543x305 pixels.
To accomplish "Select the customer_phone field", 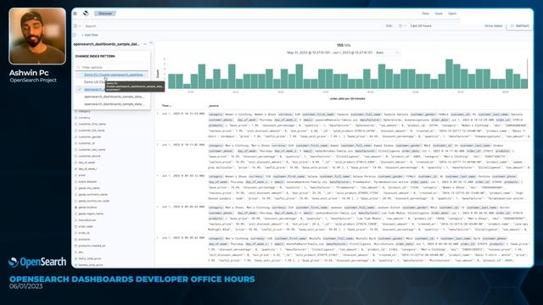I will [x=89, y=156].
